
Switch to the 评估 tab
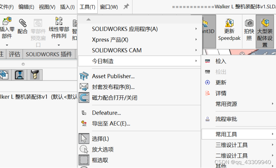click(14, 54)
